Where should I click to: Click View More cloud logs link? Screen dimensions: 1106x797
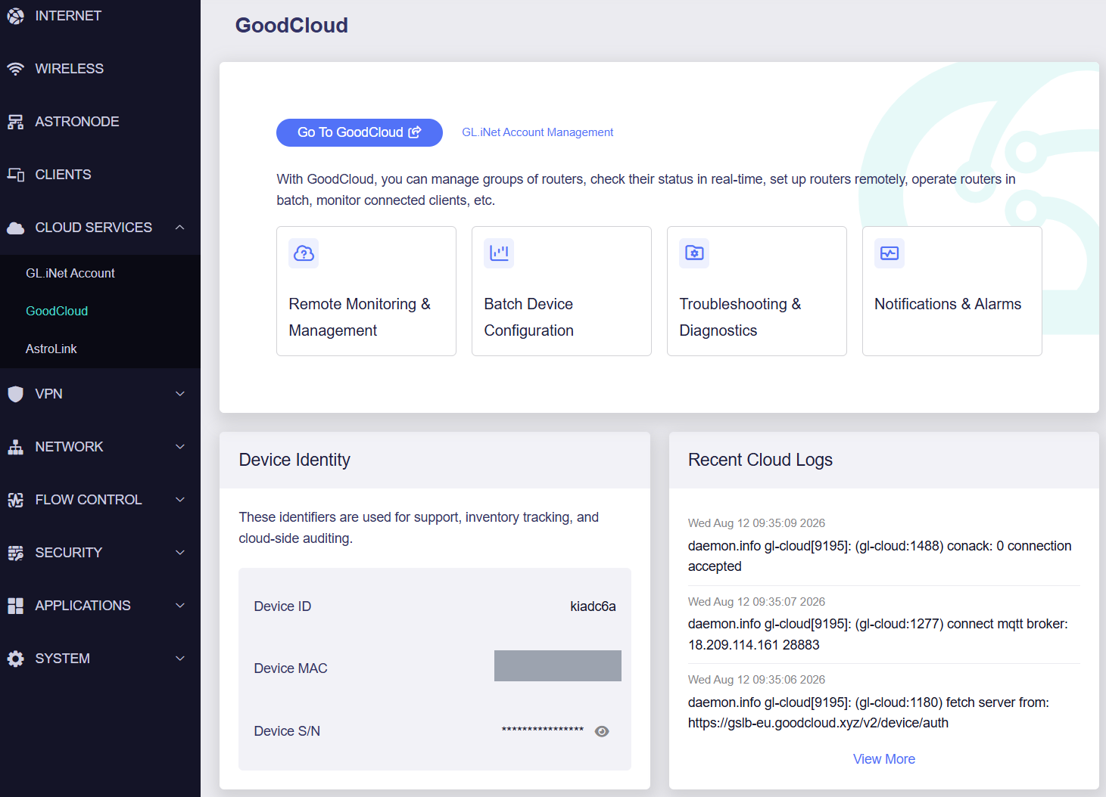[x=884, y=759]
